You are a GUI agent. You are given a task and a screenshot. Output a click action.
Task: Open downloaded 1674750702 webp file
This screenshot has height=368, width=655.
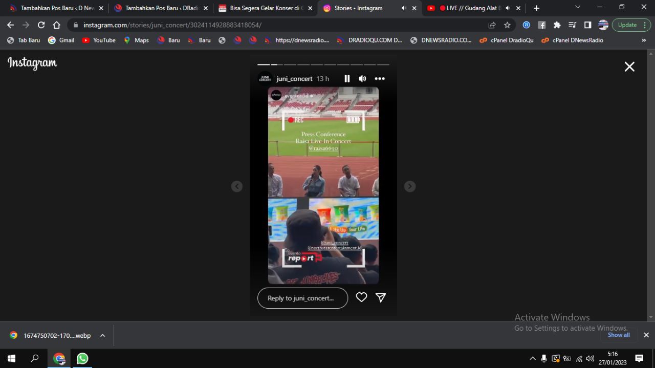(x=51, y=335)
